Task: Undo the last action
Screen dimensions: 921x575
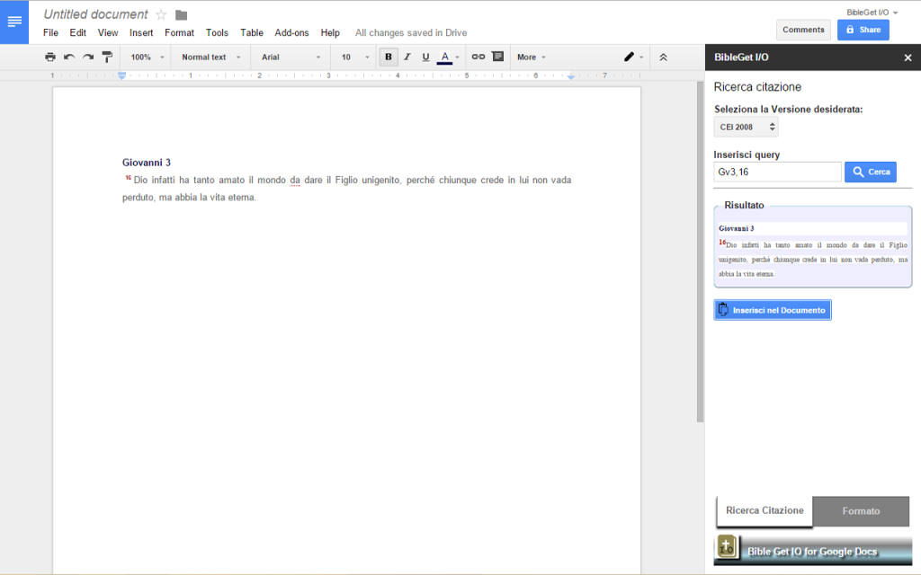Action: pos(68,57)
